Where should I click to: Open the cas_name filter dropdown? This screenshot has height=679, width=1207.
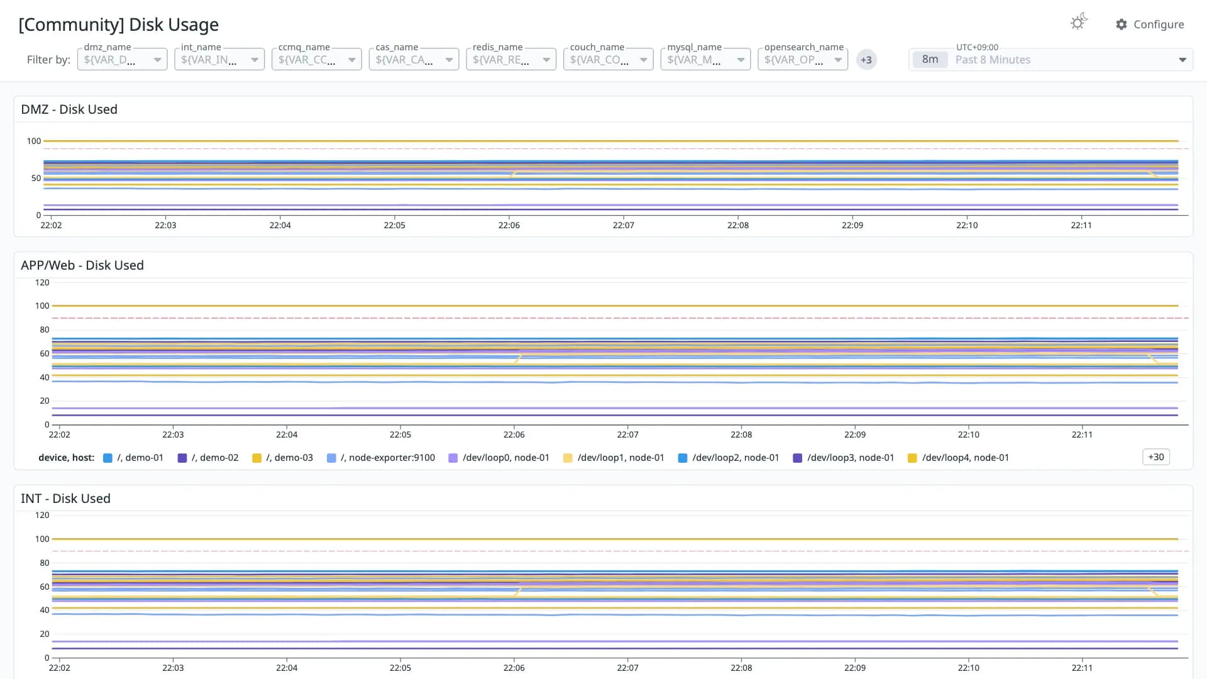click(414, 59)
